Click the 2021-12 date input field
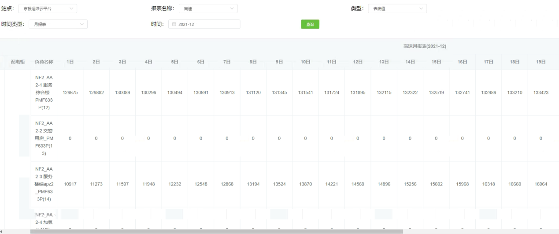This screenshot has width=559, height=234. [206, 24]
